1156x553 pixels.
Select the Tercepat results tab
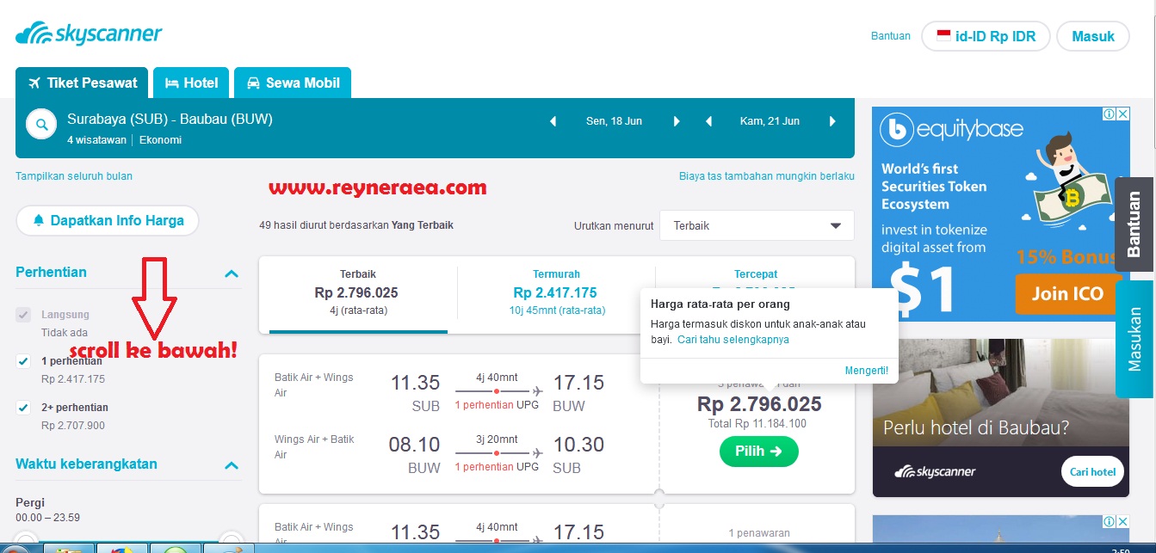click(756, 274)
